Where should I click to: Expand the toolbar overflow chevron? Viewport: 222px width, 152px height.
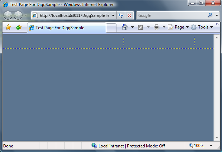coord(217,24)
